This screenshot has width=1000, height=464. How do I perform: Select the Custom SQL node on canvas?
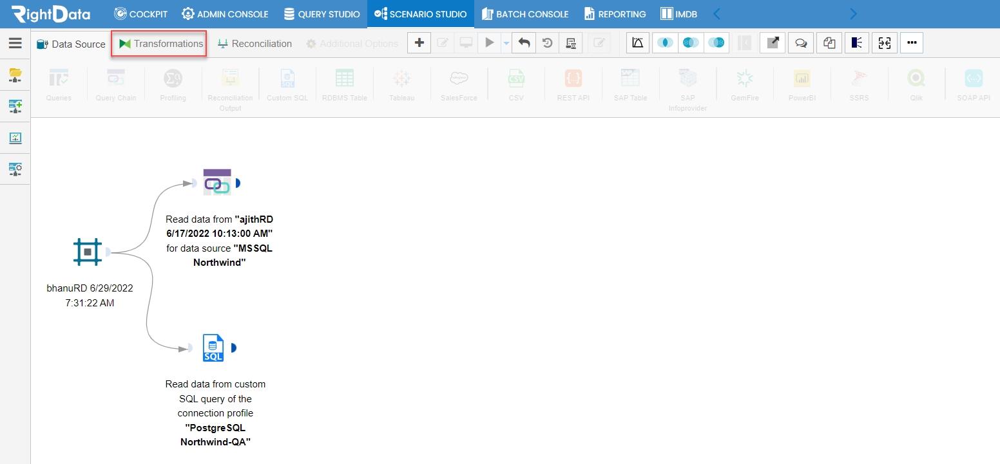click(213, 348)
